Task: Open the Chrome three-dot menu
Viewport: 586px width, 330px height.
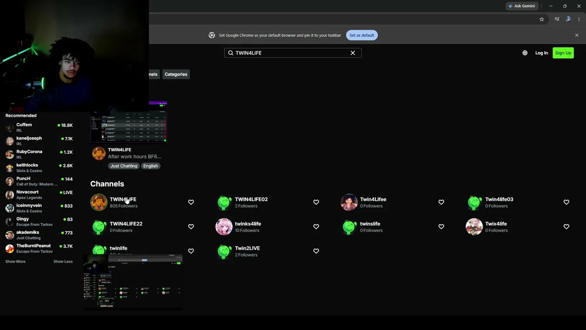Action: [579, 19]
